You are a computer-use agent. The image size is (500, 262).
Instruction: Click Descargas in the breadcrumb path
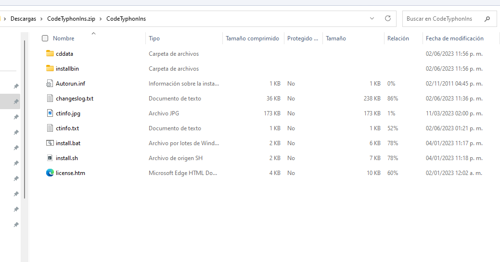click(x=24, y=19)
